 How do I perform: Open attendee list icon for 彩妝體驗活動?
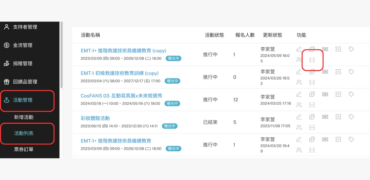tap(299, 127)
